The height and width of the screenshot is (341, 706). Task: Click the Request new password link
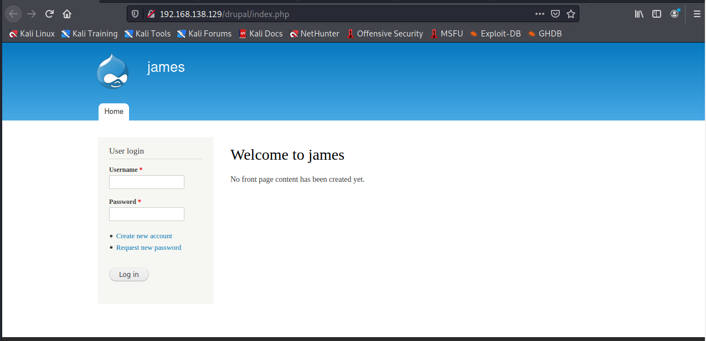(x=148, y=248)
